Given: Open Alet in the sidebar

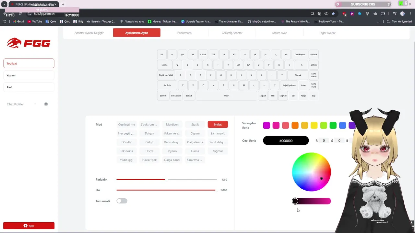Looking at the screenshot, I should pyautogui.click(x=29, y=87).
